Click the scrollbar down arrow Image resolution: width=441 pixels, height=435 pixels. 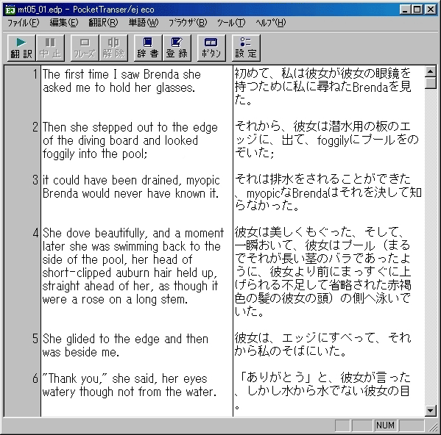click(x=430, y=411)
